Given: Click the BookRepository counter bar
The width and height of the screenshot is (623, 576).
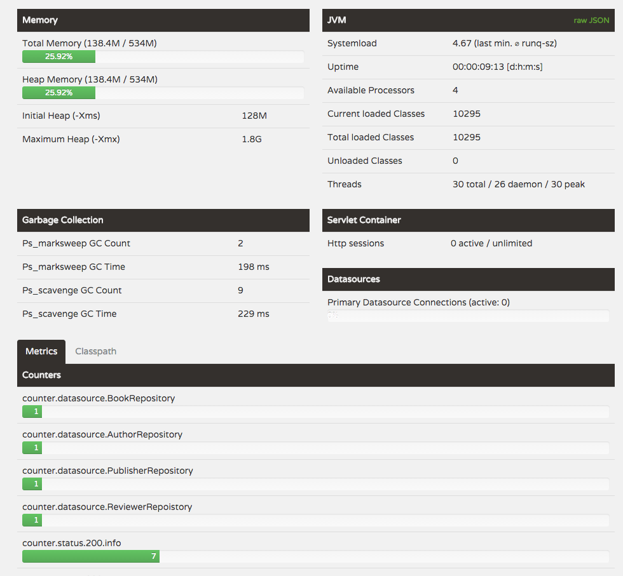Looking at the screenshot, I should [315, 412].
